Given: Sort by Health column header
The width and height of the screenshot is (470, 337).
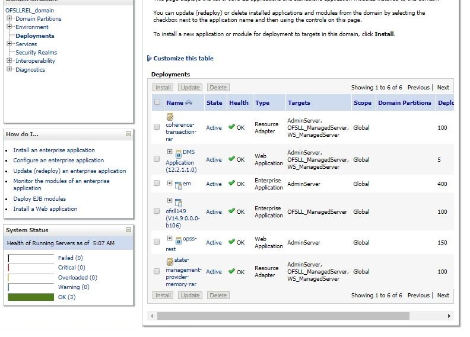Looking at the screenshot, I should click(x=239, y=102).
